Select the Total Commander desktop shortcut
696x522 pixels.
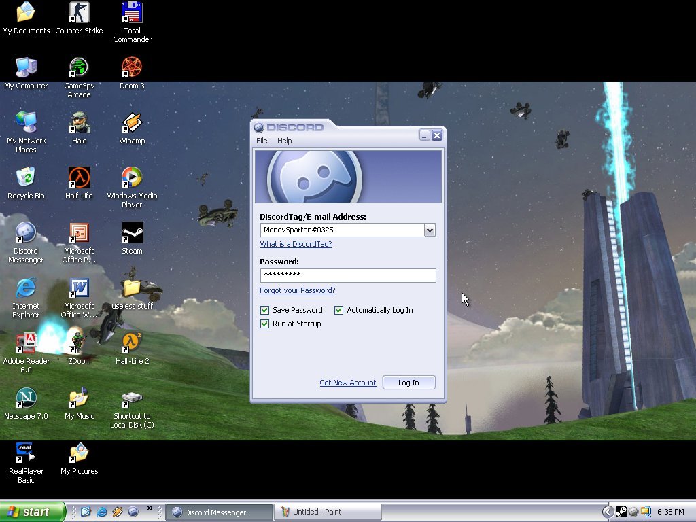(132, 22)
